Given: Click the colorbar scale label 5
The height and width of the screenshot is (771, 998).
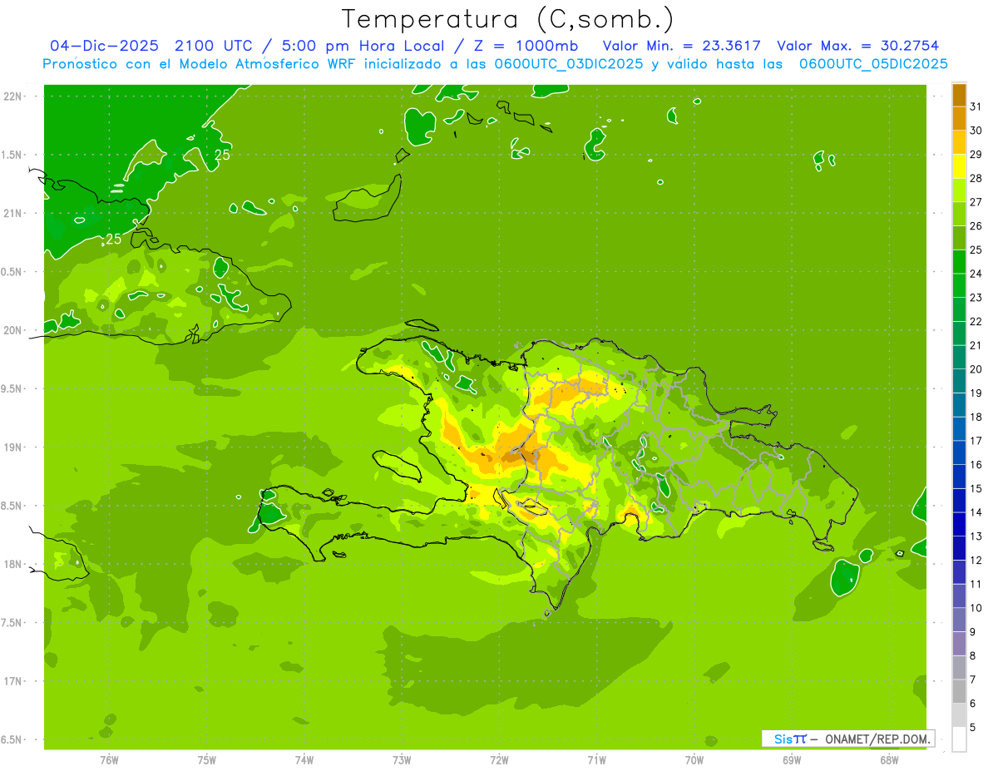Looking at the screenshot, I should [973, 728].
